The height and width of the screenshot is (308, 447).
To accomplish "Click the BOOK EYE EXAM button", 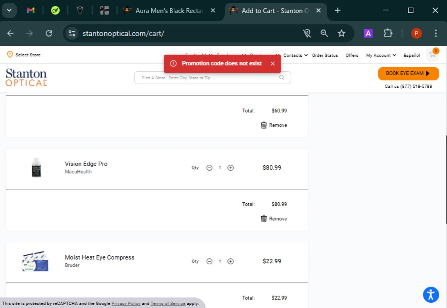I will pyautogui.click(x=408, y=73).
